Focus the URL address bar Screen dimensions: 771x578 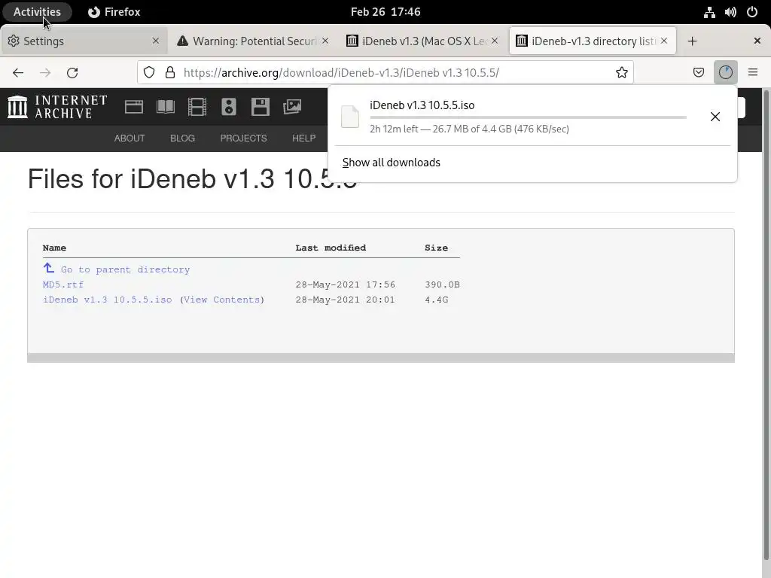point(385,73)
